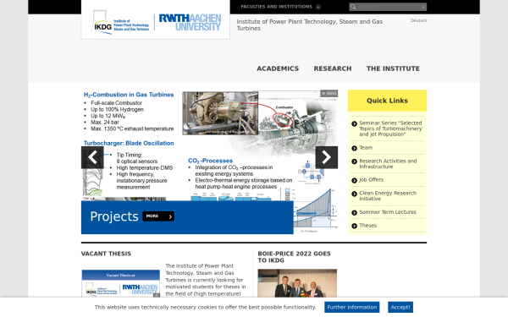Open BOIE-Price 2022 goes to IKDG heading
Image resolution: width=508 pixels, height=317 pixels.
tap(294, 257)
